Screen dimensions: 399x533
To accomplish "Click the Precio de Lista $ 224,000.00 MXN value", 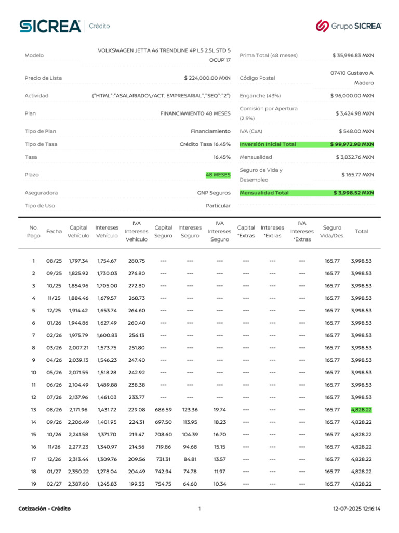I will (x=207, y=78).
